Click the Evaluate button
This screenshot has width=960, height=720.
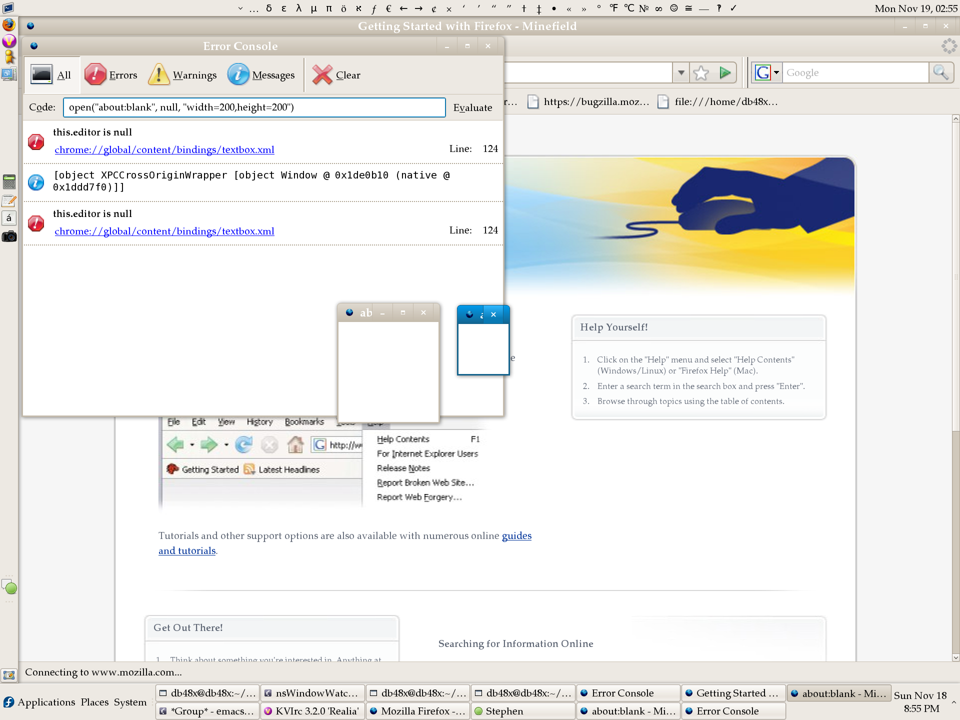[x=472, y=107]
